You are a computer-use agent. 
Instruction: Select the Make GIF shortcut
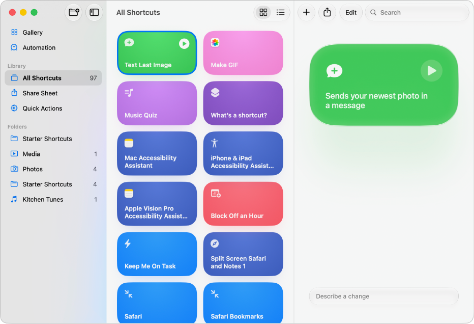[x=243, y=53]
